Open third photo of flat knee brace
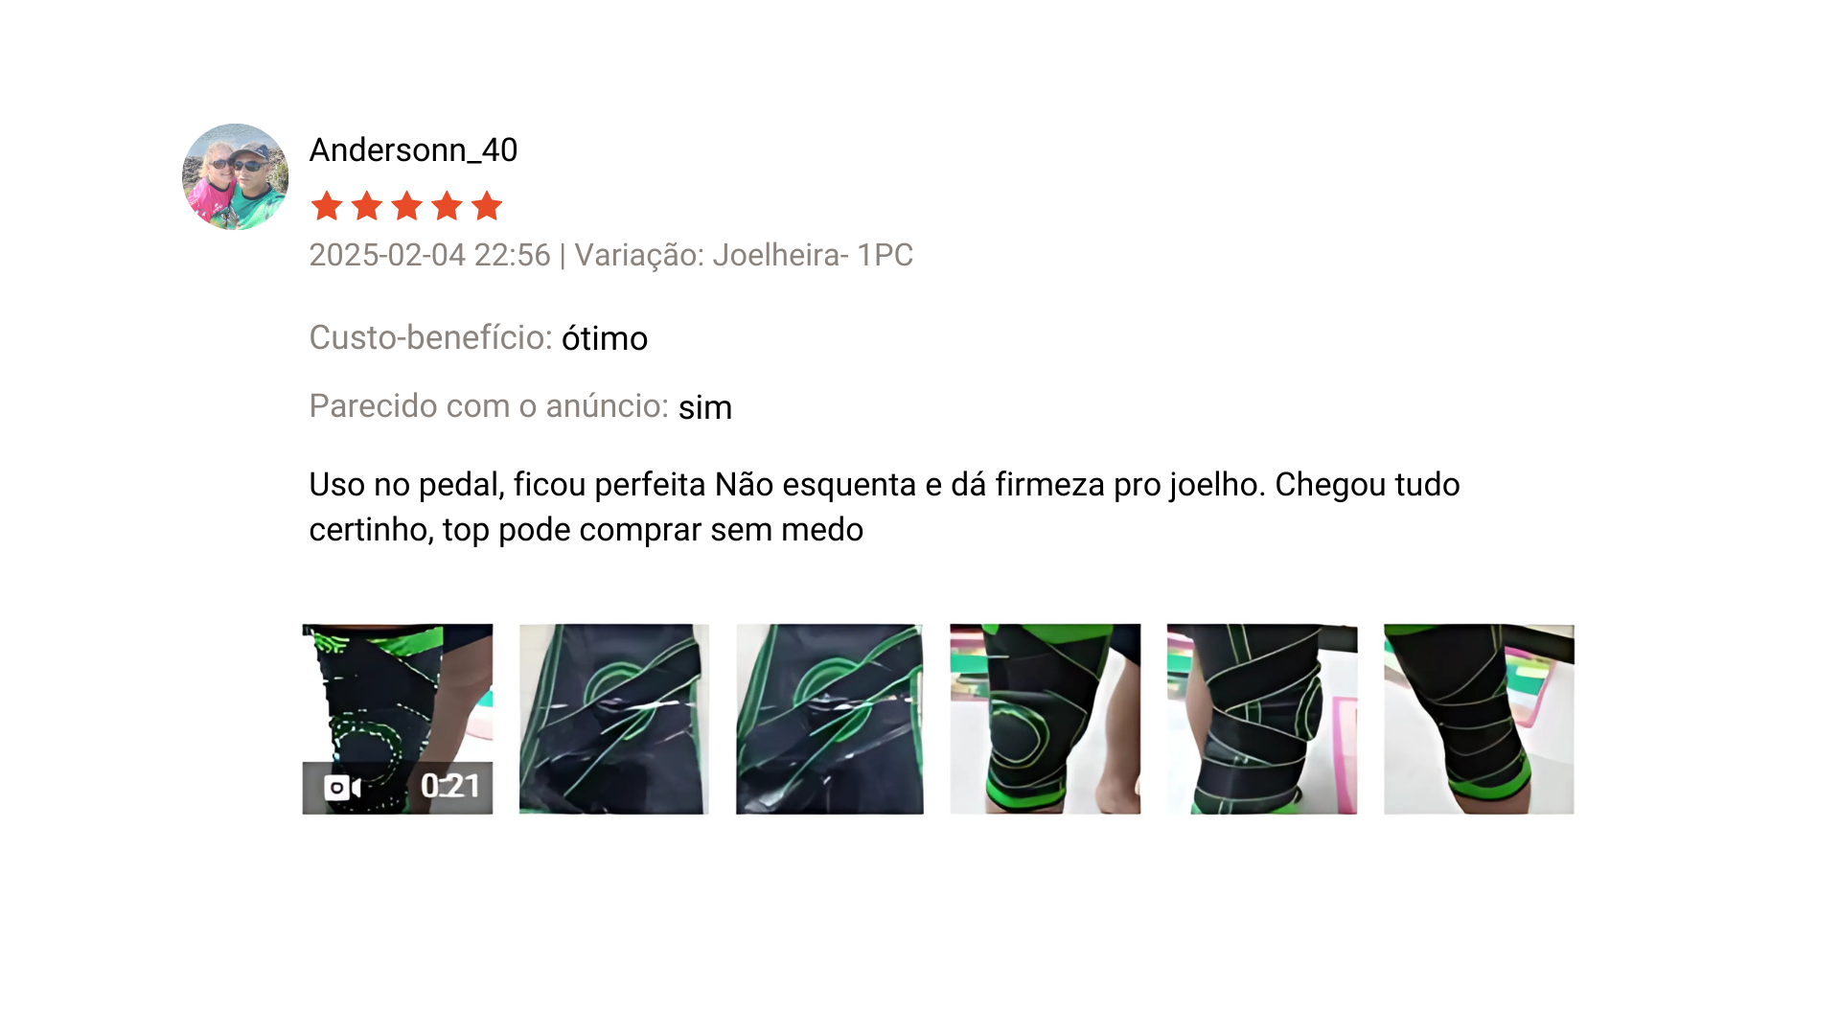Image resolution: width=1840 pixels, height=1035 pixels. point(830,719)
